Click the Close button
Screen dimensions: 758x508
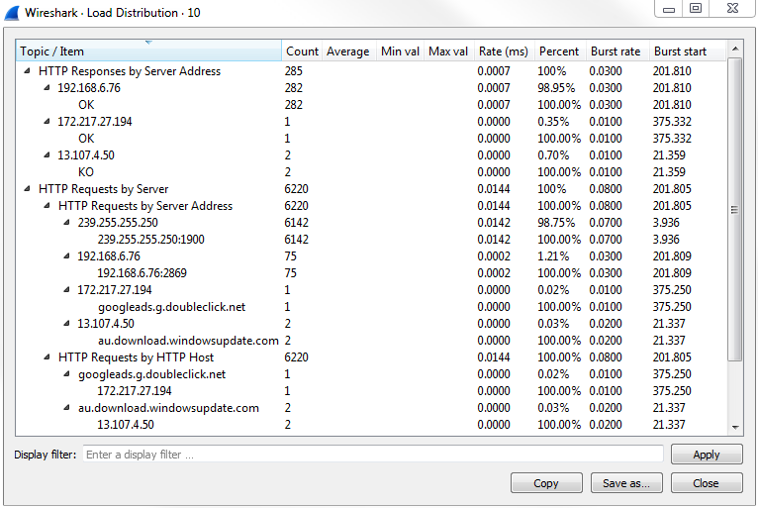pos(707,483)
